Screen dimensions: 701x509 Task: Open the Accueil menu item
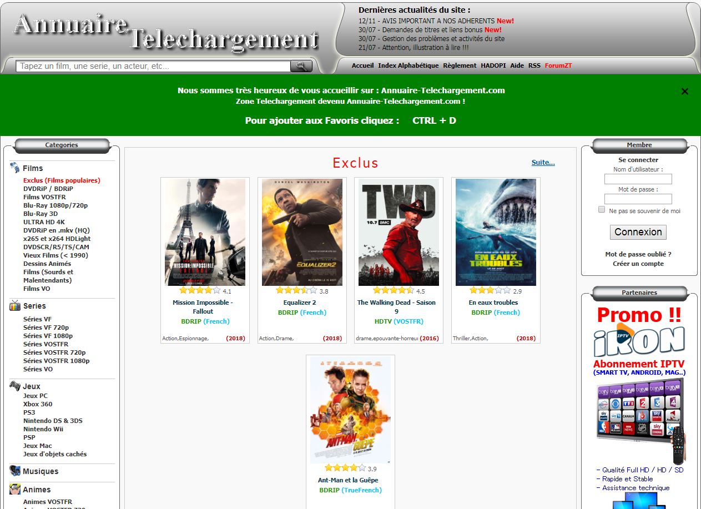click(x=363, y=65)
